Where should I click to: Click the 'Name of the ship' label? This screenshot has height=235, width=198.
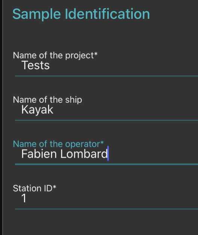click(48, 100)
